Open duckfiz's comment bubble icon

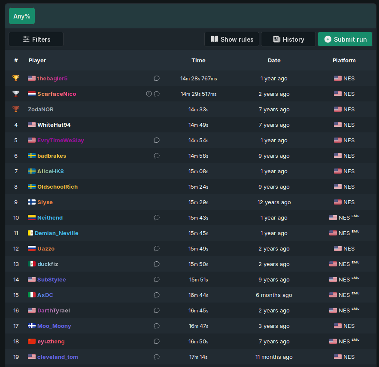157,264
